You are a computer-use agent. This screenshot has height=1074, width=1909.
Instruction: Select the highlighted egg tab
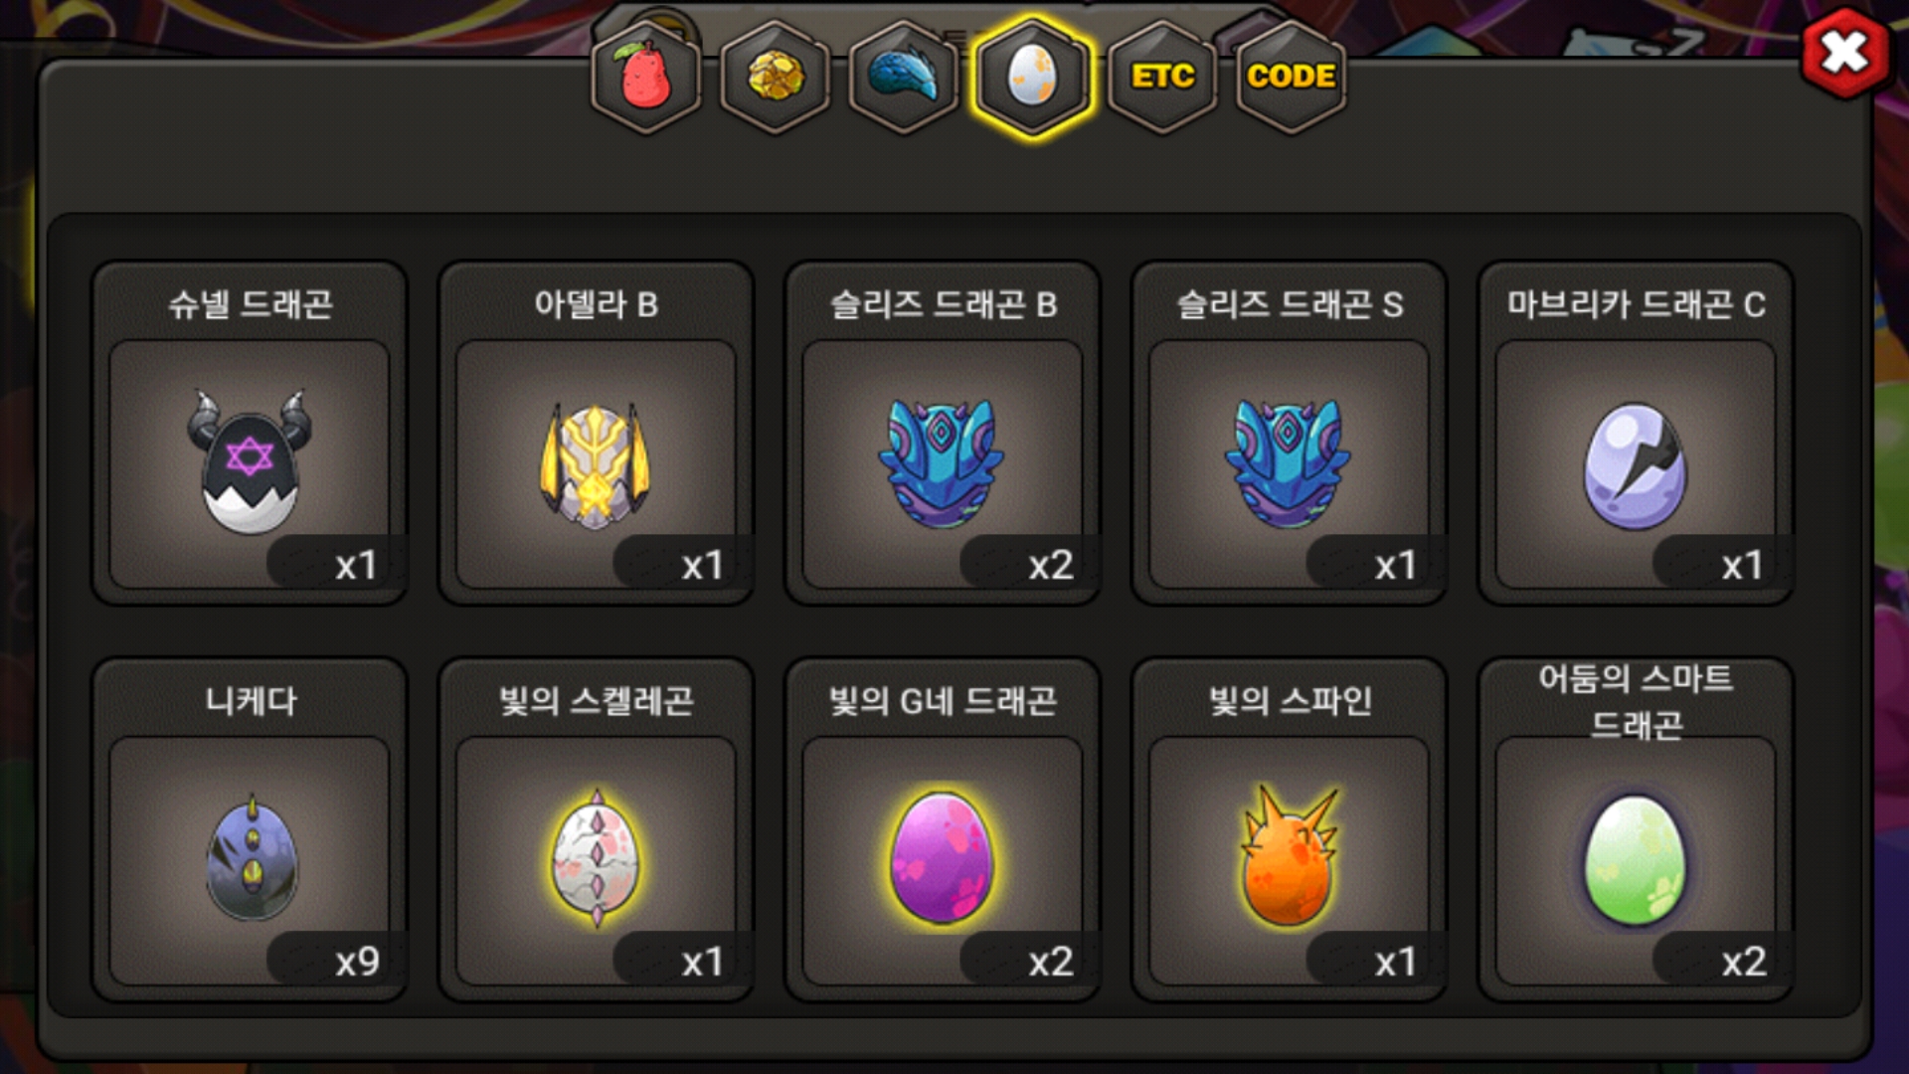[x=1033, y=77]
